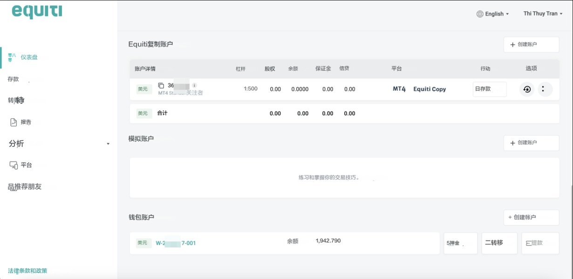Viewport: 573px width, 279px height.
Task: Copy the MT4 account number icon
Action: (161, 86)
